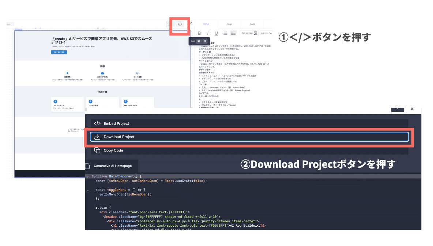
Task: Switch to the Prompt tab
Action: [x=206, y=24]
